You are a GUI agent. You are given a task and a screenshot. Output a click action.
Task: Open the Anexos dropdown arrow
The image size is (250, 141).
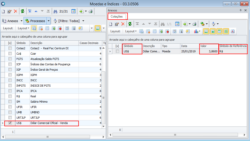point(21,21)
